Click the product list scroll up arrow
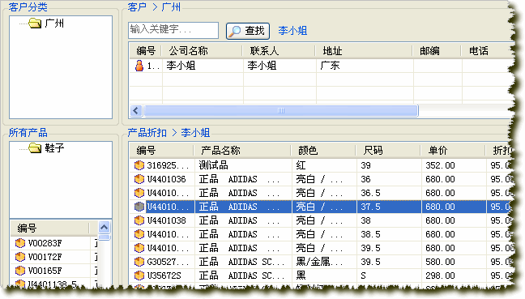The image size is (525, 299). (x=105, y=228)
